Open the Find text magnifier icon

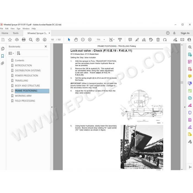(31, 40)
